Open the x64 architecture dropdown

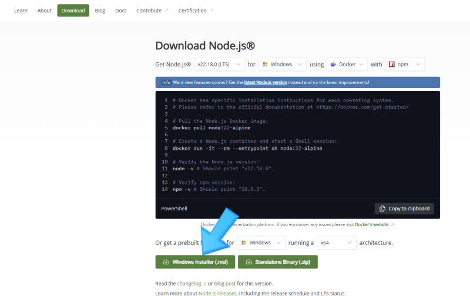(336, 243)
